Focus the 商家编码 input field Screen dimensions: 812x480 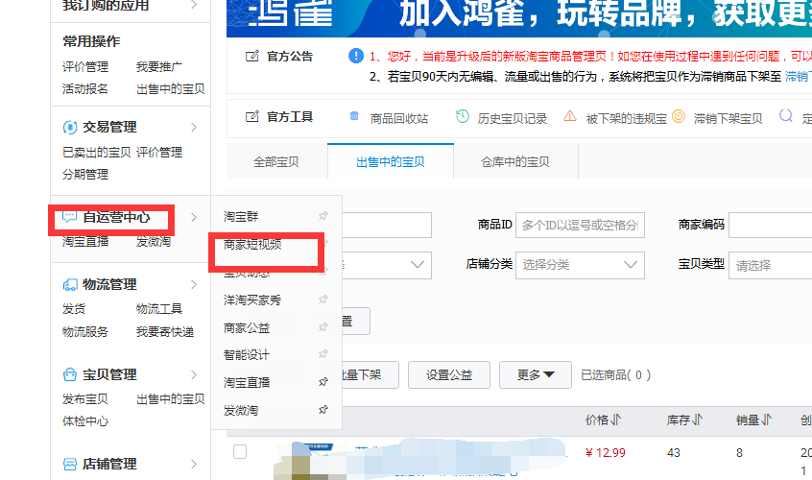(x=770, y=226)
